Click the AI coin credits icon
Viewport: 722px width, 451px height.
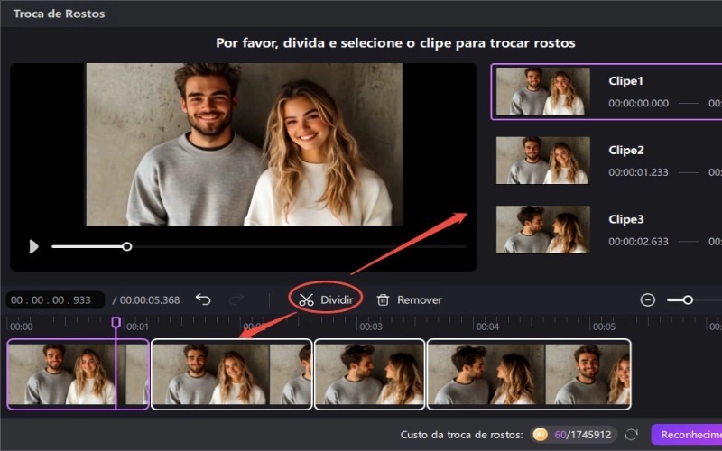pos(540,435)
